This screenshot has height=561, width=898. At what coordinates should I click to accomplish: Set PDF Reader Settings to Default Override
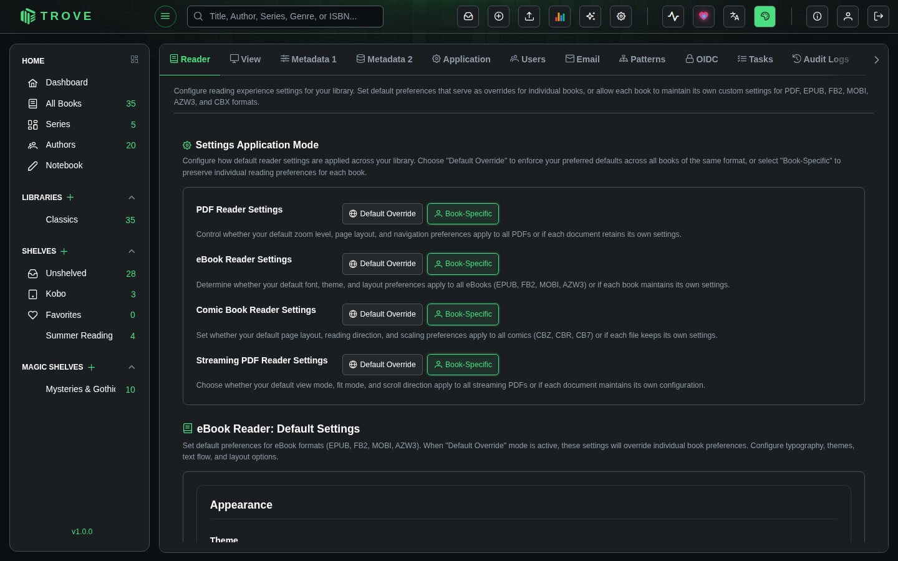(x=382, y=214)
